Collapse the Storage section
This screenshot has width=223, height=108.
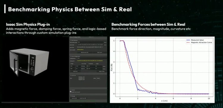(x=71, y=96)
